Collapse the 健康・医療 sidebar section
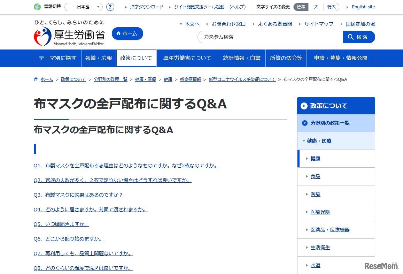Image resolution: width=403 pixels, height=274 pixels. tap(304, 141)
